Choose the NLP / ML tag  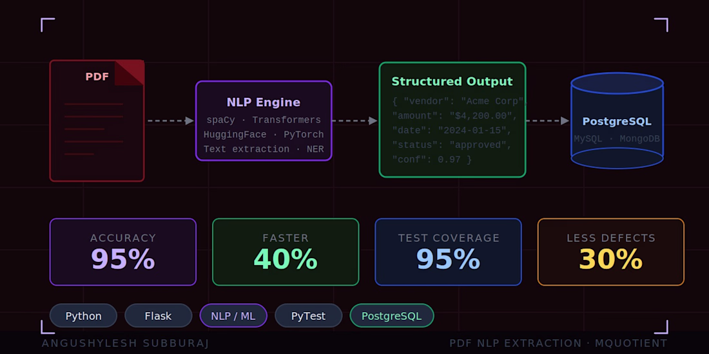tap(233, 316)
